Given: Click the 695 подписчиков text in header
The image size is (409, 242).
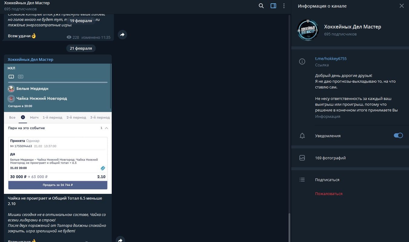Looking at the screenshot, I should click(20, 9).
